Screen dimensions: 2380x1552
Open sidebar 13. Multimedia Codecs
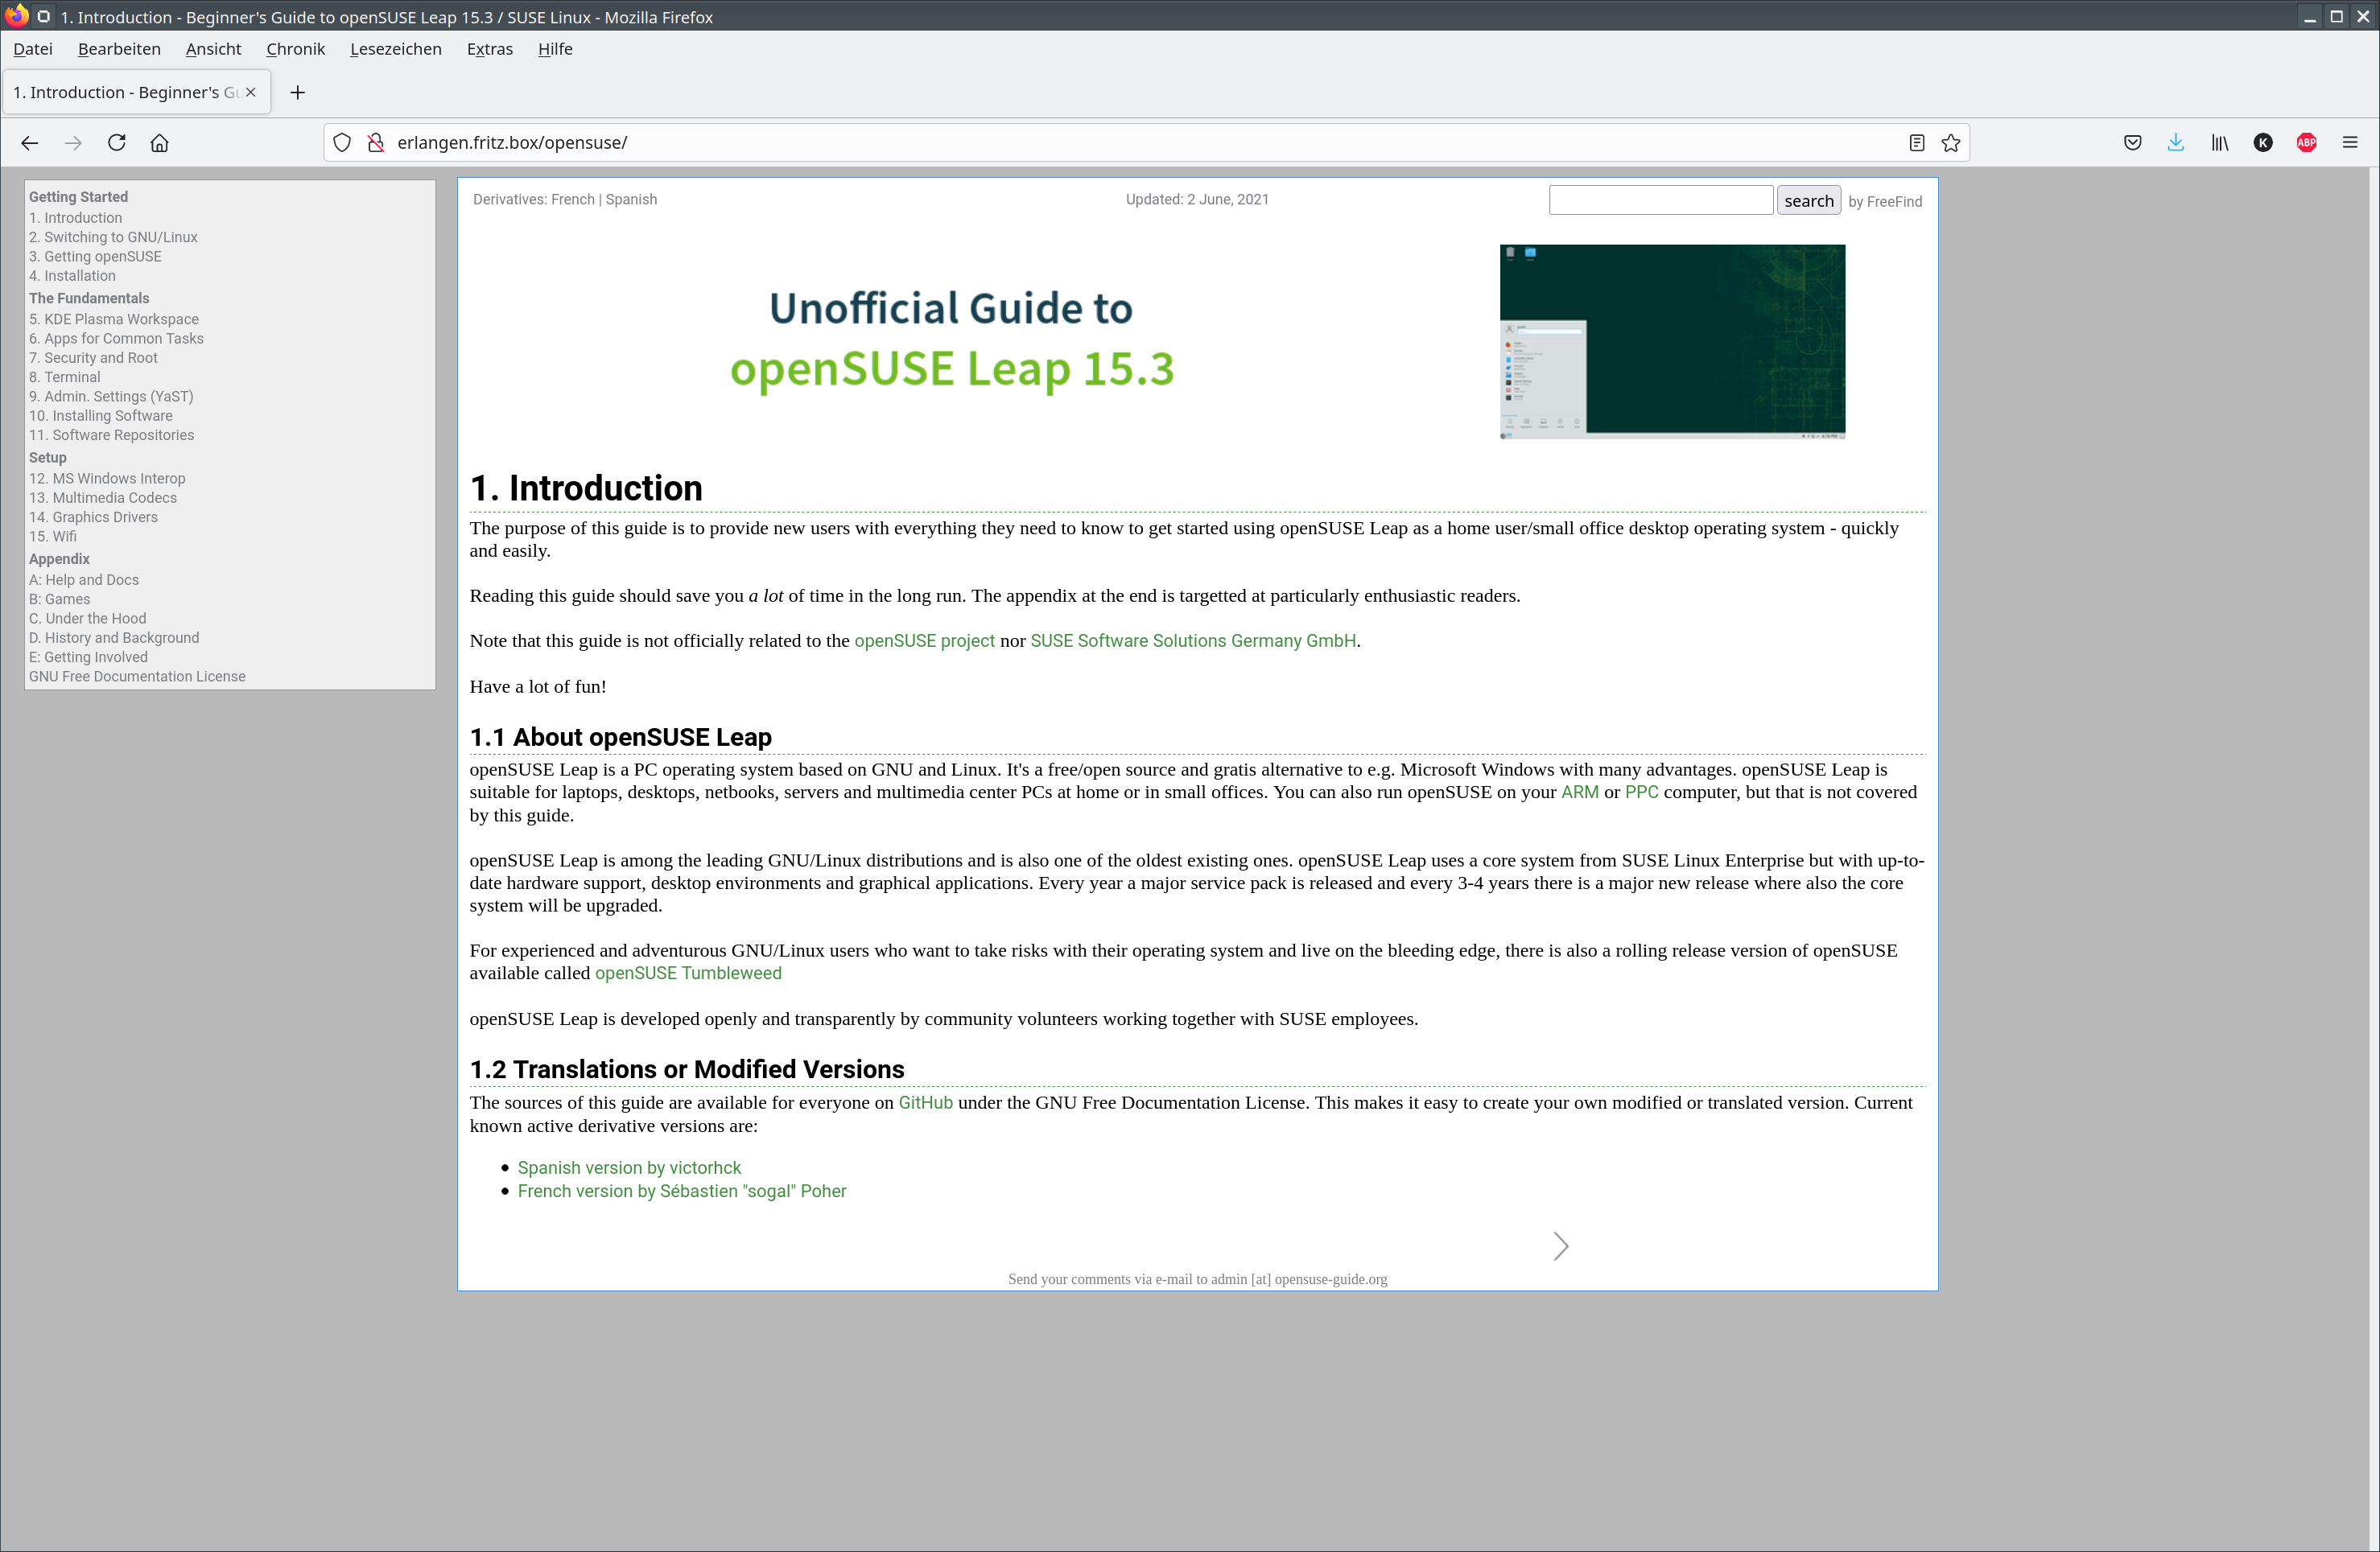(x=102, y=498)
